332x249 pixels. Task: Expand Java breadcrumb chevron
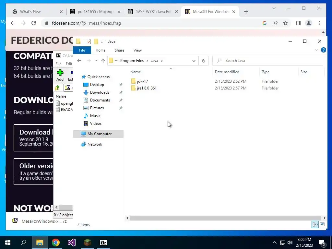(x=162, y=61)
